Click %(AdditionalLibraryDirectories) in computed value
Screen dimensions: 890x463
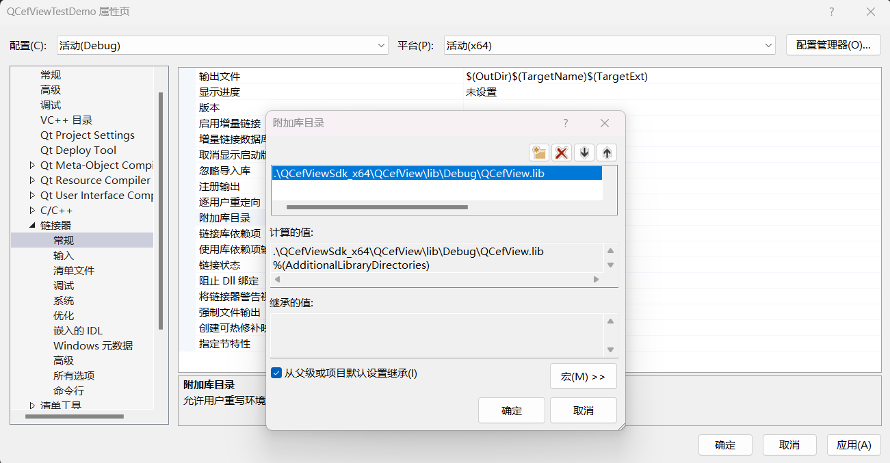(351, 265)
